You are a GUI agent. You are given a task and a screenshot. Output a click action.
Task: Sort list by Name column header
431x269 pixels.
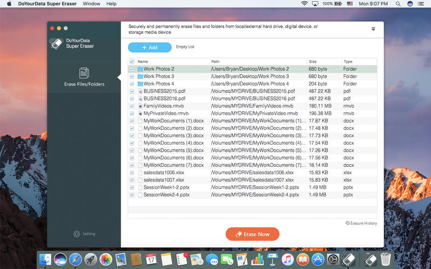pos(172,61)
